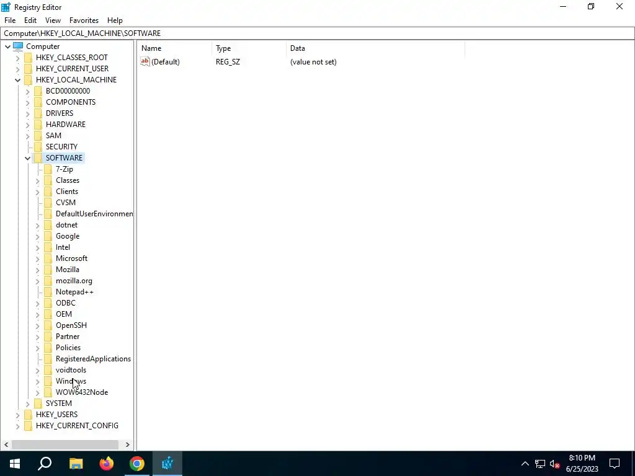Image resolution: width=635 pixels, height=476 pixels.
Task: Click the network tray icon
Action: click(x=540, y=464)
